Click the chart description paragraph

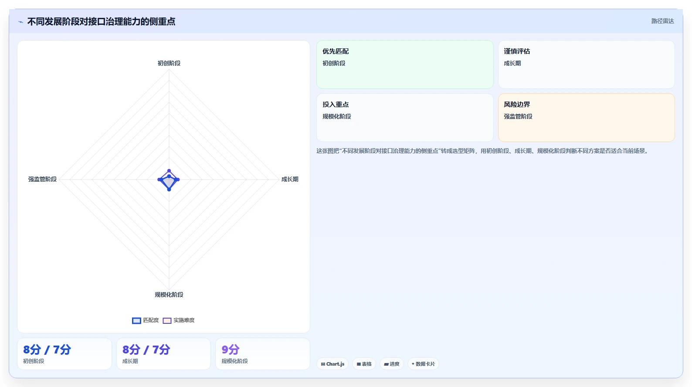coord(483,151)
